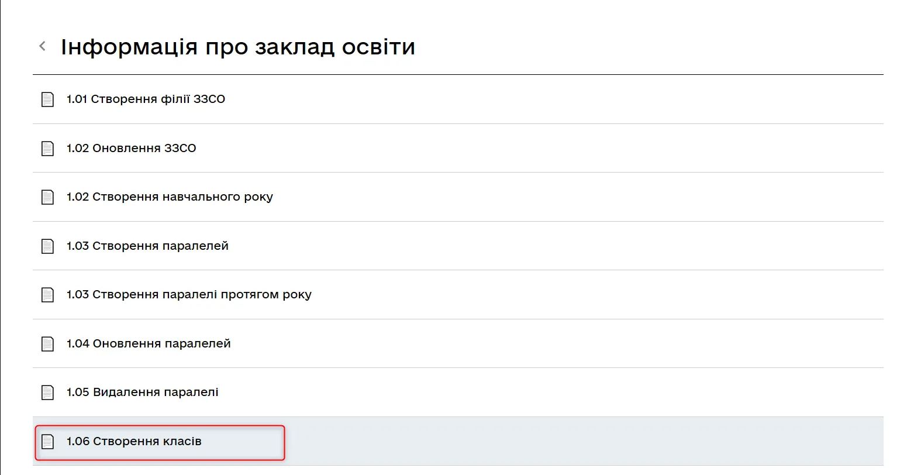
Task: Open 1.05 Видалення паралелі article
Action: tap(143, 392)
